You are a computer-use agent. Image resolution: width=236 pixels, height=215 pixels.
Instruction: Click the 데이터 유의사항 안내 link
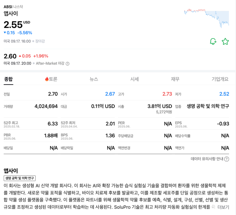click(x=207, y=159)
